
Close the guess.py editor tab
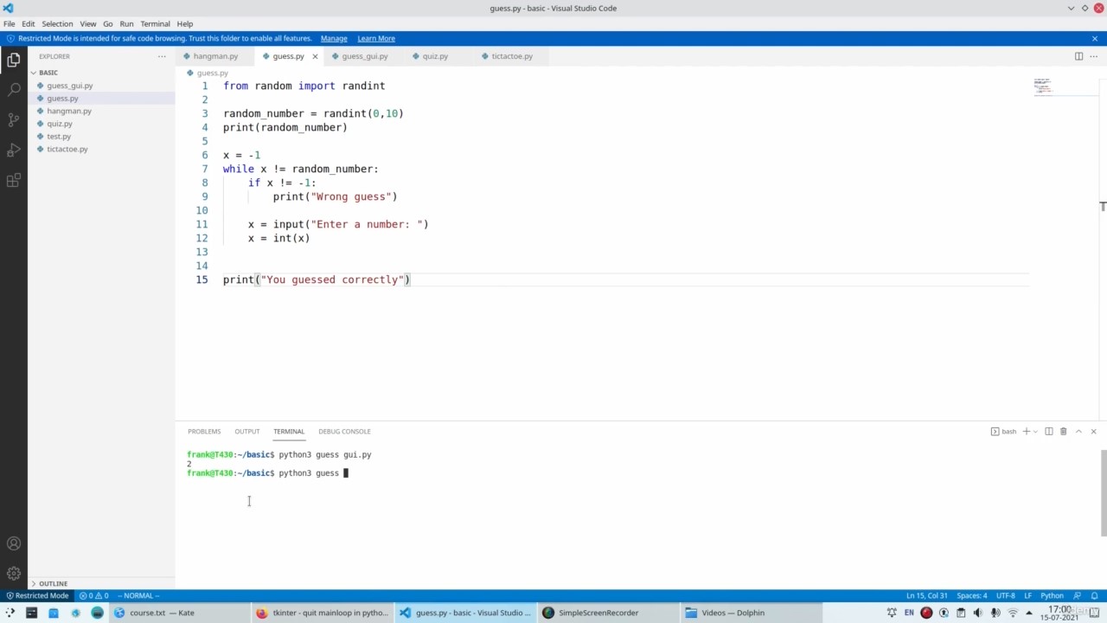coord(315,56)
